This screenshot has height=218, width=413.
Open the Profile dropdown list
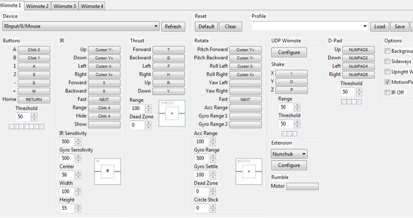click(310, 26)
